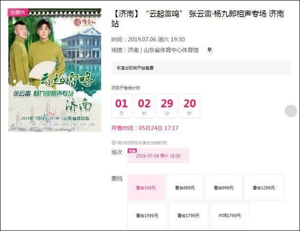Open the event poster thumbnail
This screenshot has width=300, height=231.
click(55, 70)
